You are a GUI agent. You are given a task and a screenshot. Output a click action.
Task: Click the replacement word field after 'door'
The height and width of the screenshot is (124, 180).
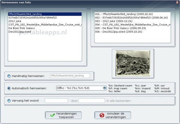[91, 101]
